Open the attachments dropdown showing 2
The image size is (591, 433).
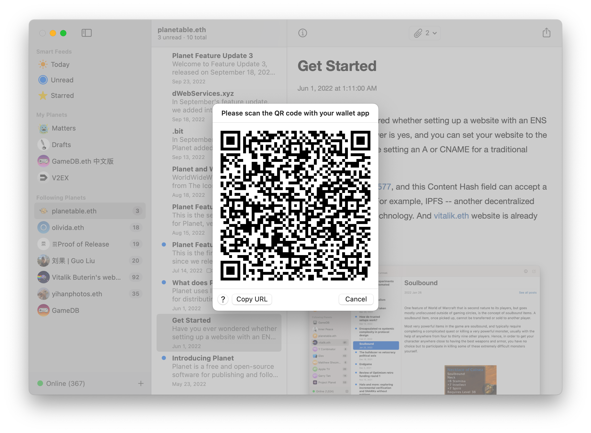pyautogui.click(x=424, y=33)
